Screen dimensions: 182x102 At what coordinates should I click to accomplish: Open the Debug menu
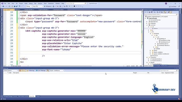(x=31, y=3)
